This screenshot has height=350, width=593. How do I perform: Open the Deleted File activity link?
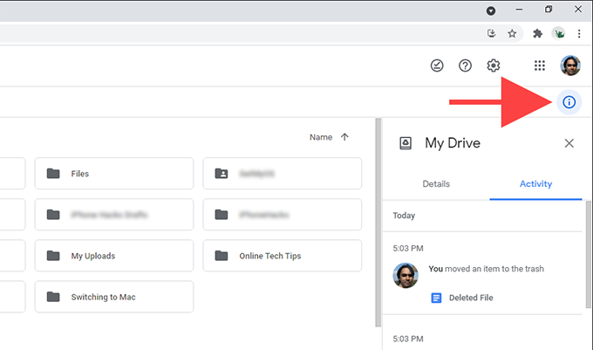pos(471,298)
